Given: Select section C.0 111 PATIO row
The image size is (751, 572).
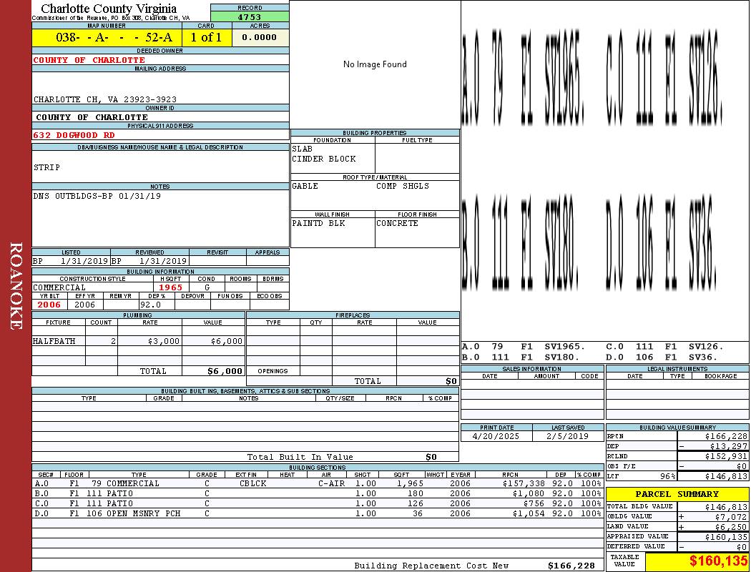Looking at the screenshot, I should 318,503.
